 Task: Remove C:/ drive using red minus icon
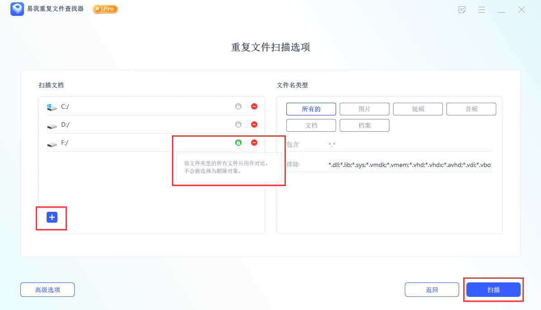254,106
